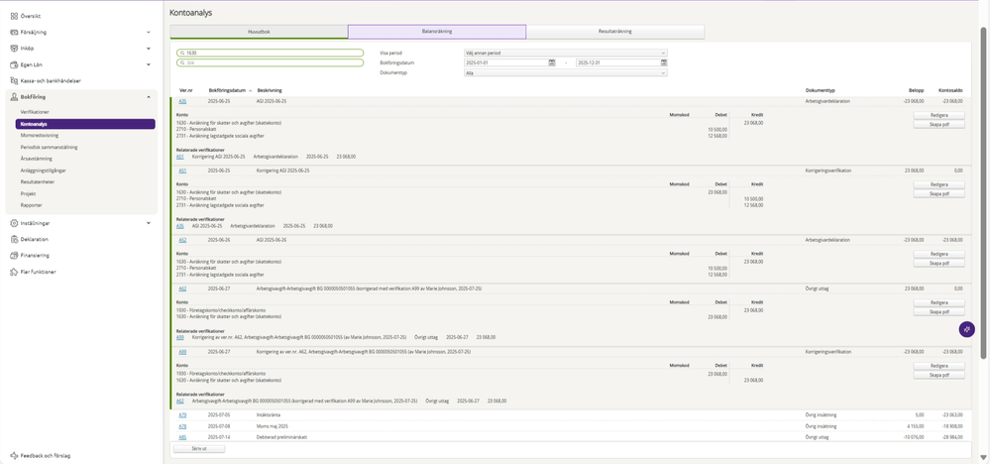The image size is (990, 464).
Task: Click the Feedback och förslag icon
Action: (14, 455)
